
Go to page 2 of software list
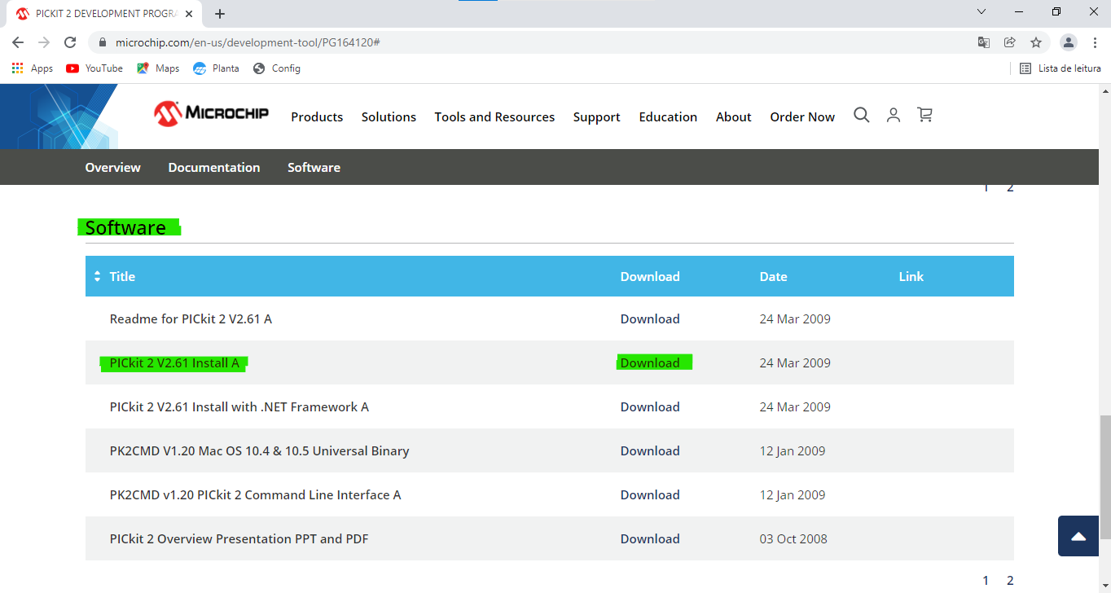click(1010, 581)
